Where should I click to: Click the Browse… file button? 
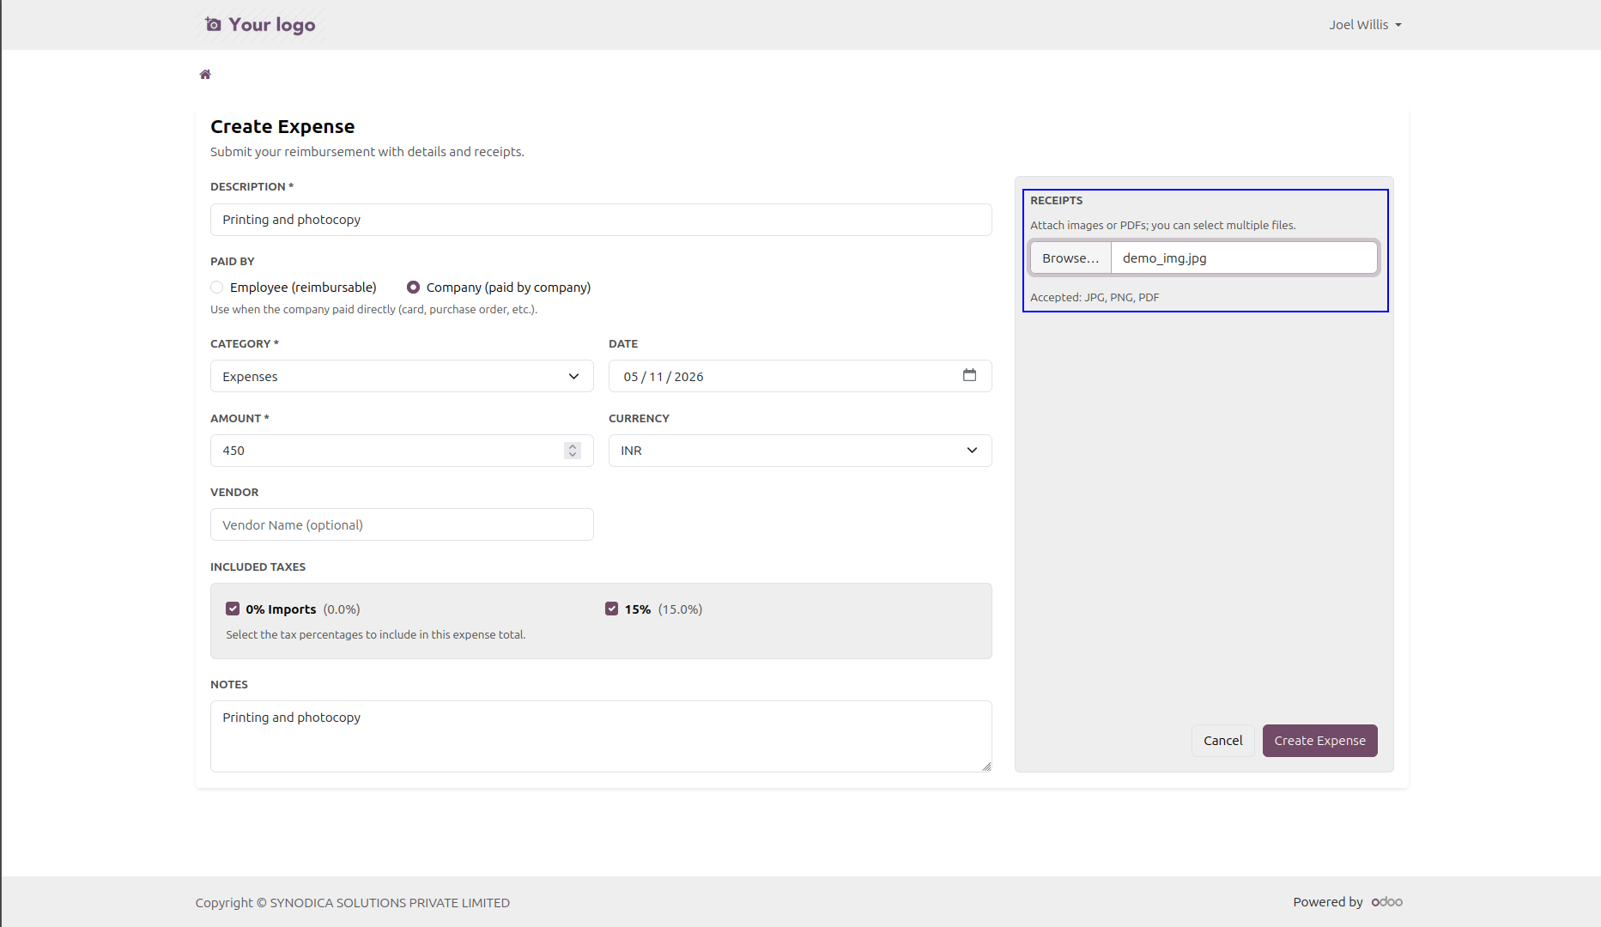point(1070,258)
